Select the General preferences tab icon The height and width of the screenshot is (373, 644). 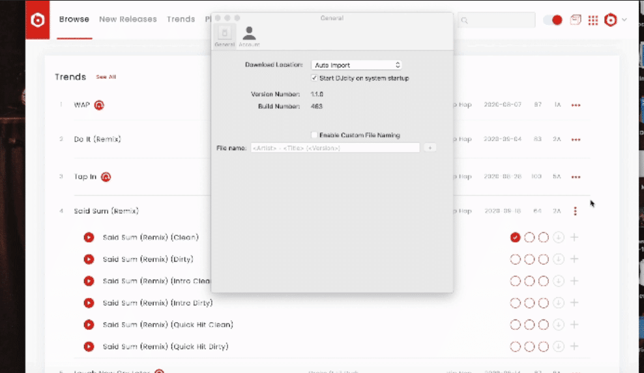click(224, 36)
